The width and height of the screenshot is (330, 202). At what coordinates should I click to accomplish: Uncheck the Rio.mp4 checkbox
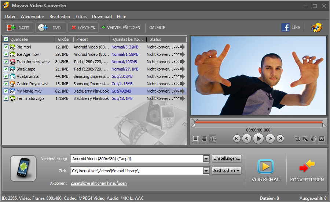point(6,47)
